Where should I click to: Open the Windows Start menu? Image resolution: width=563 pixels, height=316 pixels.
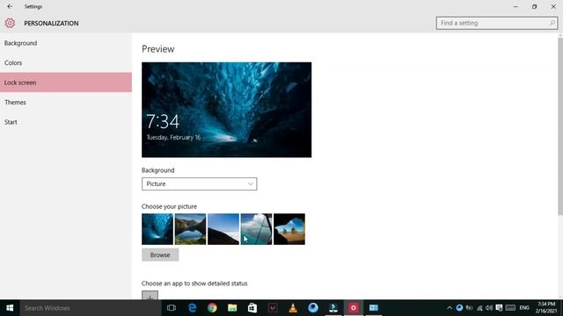[10, 308]
